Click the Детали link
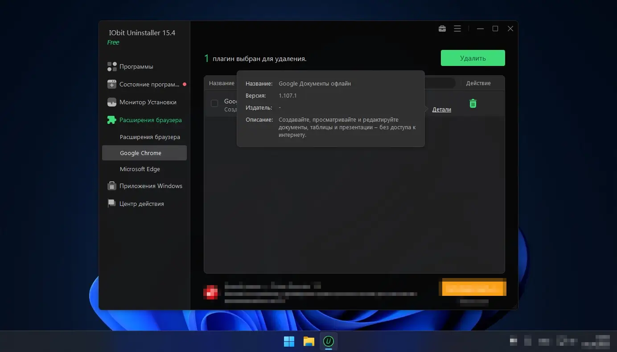Image resolution: width=617 pixels, height=352 pixels. (x=442, y=109)
